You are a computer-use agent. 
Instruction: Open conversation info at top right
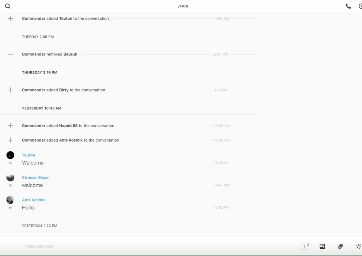pyautogui.click(x=360, y=6)
